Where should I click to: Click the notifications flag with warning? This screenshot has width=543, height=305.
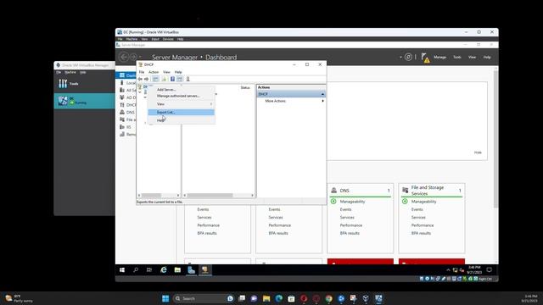coord(425,58)
